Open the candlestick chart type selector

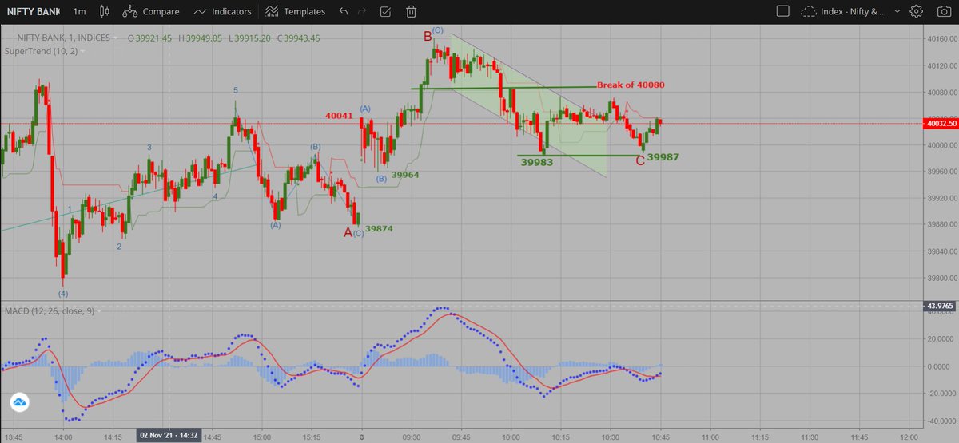103,11
